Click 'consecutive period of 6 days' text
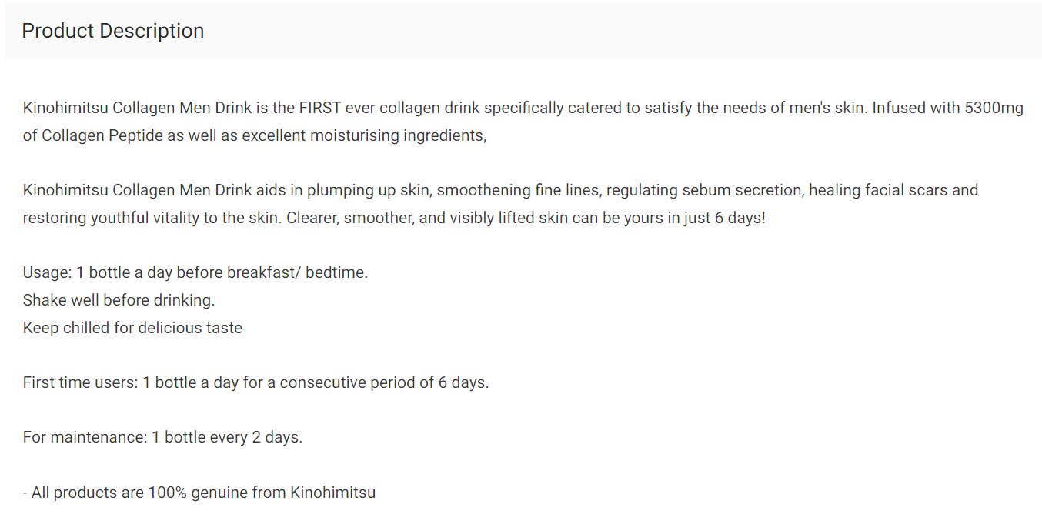1042x521 pixels. (x=383, y=382)
